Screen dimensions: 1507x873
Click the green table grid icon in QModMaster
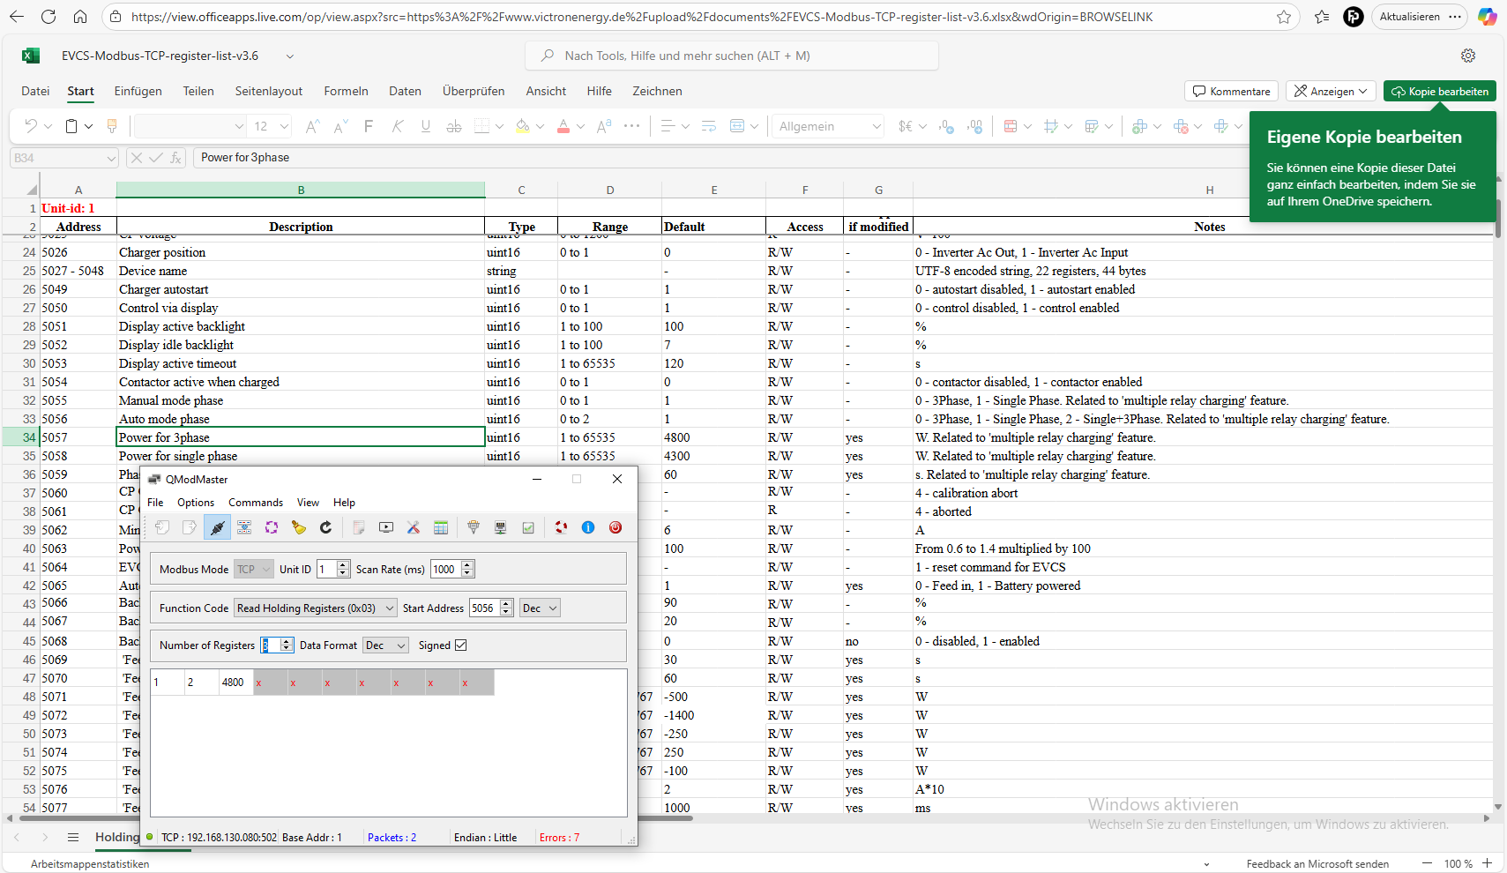pyautogui.click(x=441, y=527)
